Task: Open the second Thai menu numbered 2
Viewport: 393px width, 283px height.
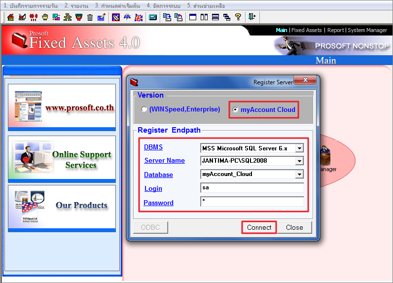Action: [76, 5]
